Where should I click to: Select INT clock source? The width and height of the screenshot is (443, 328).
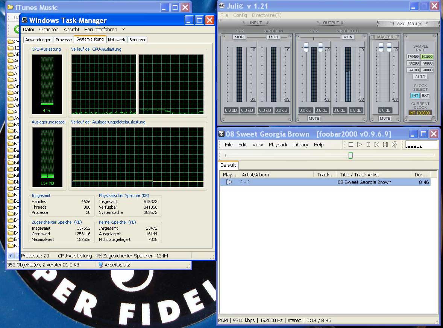point(415,96)
